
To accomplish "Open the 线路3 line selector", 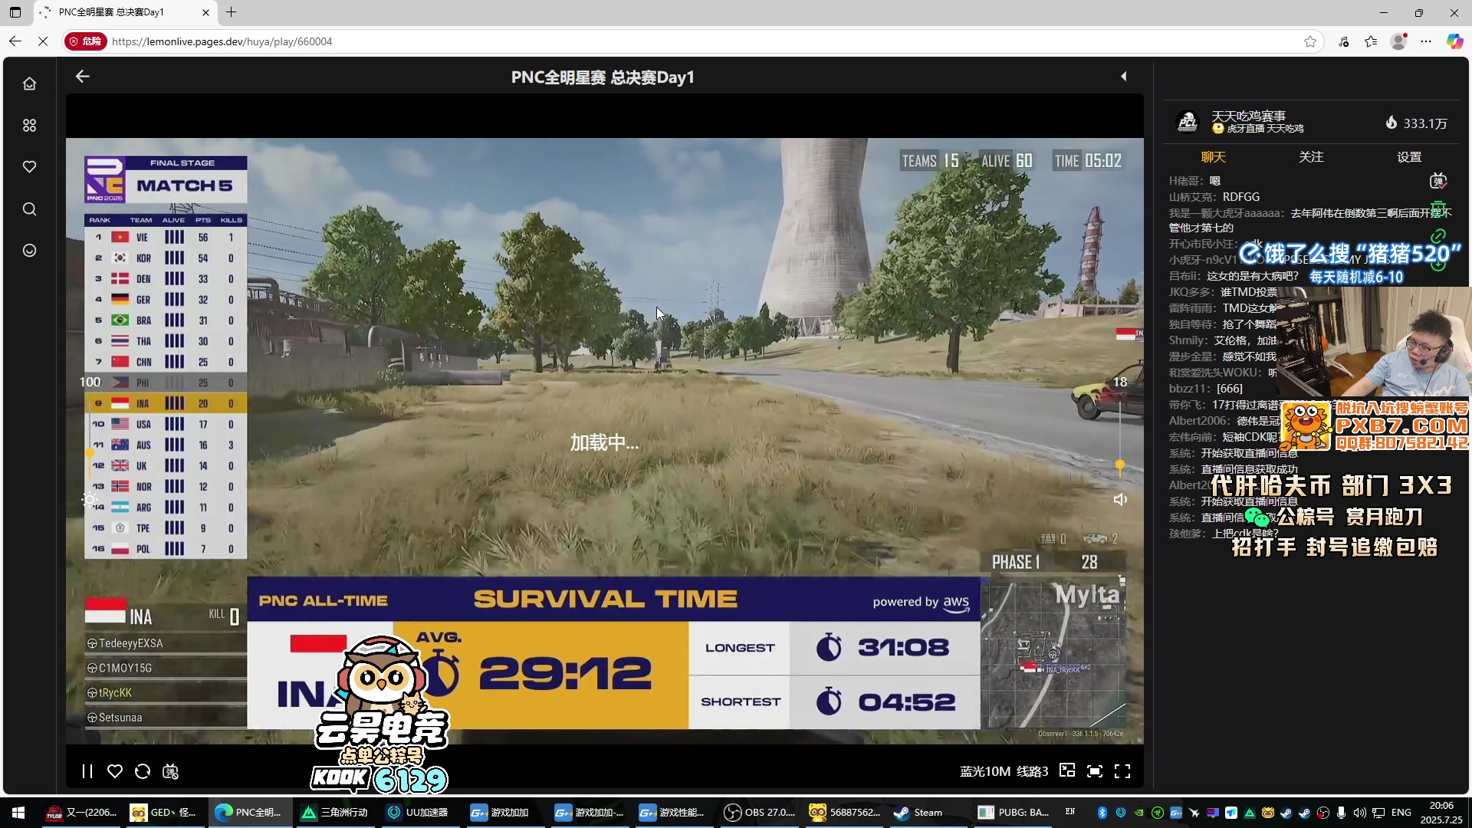I will (1032, 771).
